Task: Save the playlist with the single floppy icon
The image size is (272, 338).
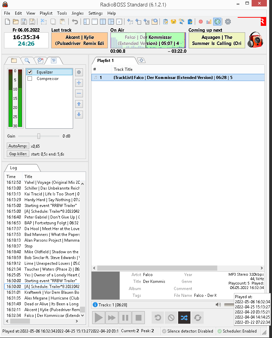Action: [x=24, y=21]
